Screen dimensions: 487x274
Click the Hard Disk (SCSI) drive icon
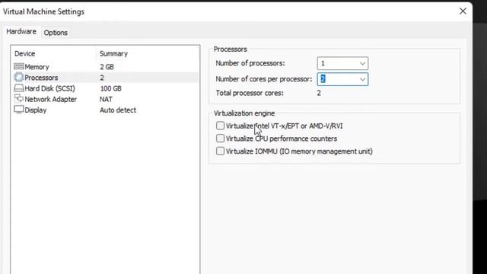(18, 88)
